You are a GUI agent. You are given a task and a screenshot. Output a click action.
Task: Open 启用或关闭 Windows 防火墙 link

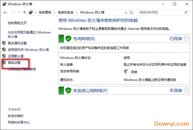pos(28,50)
